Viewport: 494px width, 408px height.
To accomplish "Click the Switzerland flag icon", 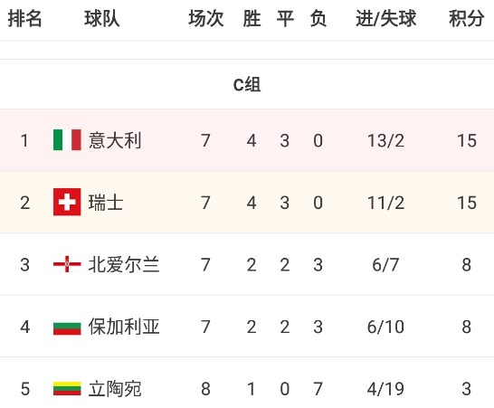I will (x=67, y=202).
